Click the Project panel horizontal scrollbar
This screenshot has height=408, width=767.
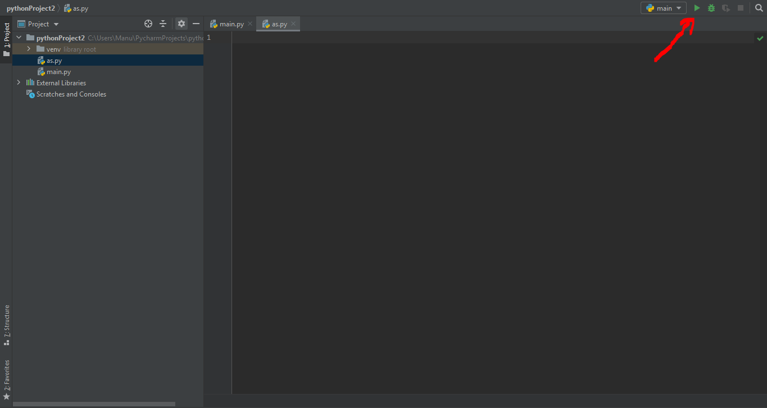tap(94, 404)
